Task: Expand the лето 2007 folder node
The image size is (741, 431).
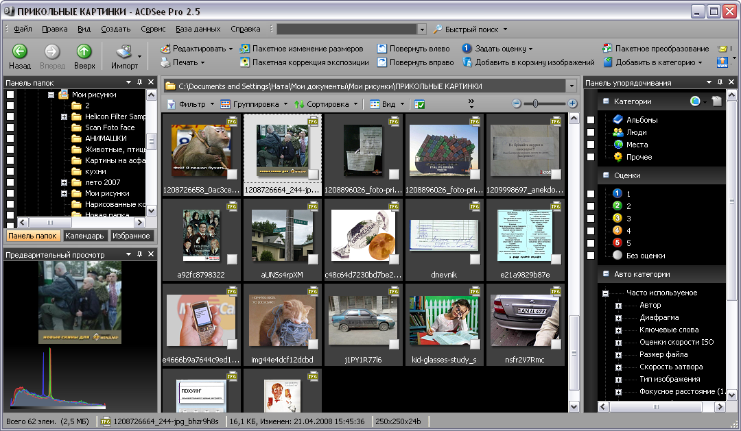Action: pyautogui.click(x=64, y=182)
